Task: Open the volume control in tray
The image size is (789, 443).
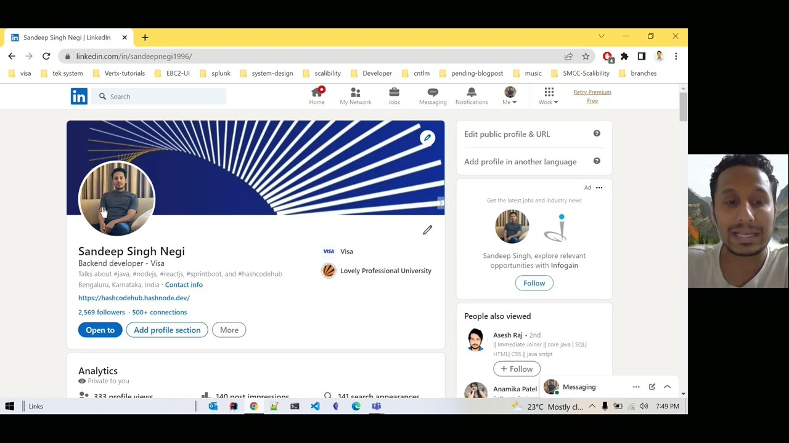Action: pos(644,406)
